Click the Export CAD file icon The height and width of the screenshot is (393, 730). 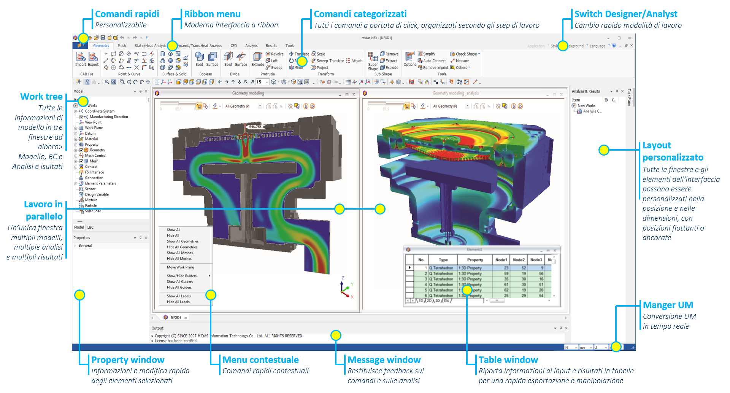coord(93,59)
